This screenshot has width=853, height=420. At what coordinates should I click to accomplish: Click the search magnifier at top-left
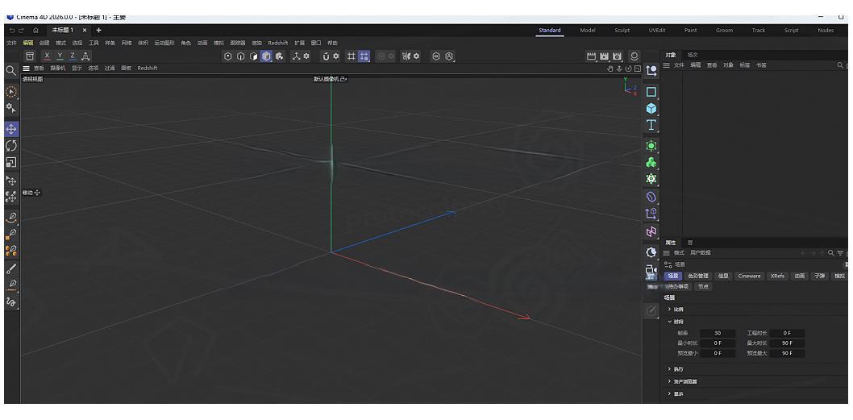pyautogui.click(x=10, y=70)
